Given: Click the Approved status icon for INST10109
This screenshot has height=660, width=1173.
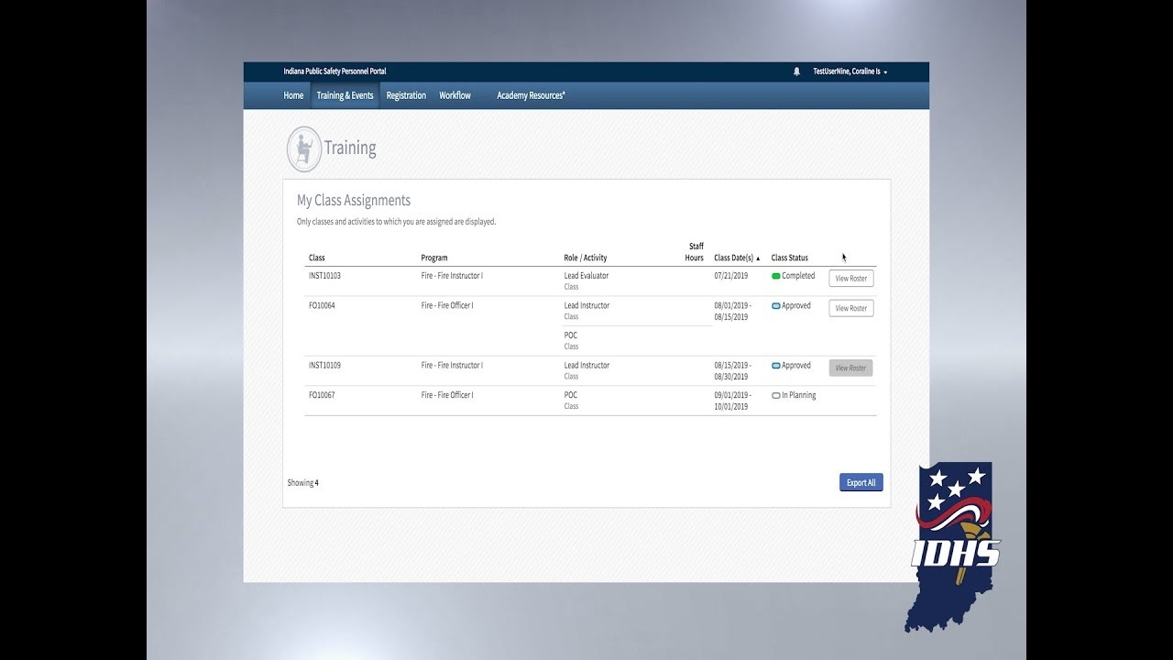Looking at the screenshot, I should tap(776, 366).
